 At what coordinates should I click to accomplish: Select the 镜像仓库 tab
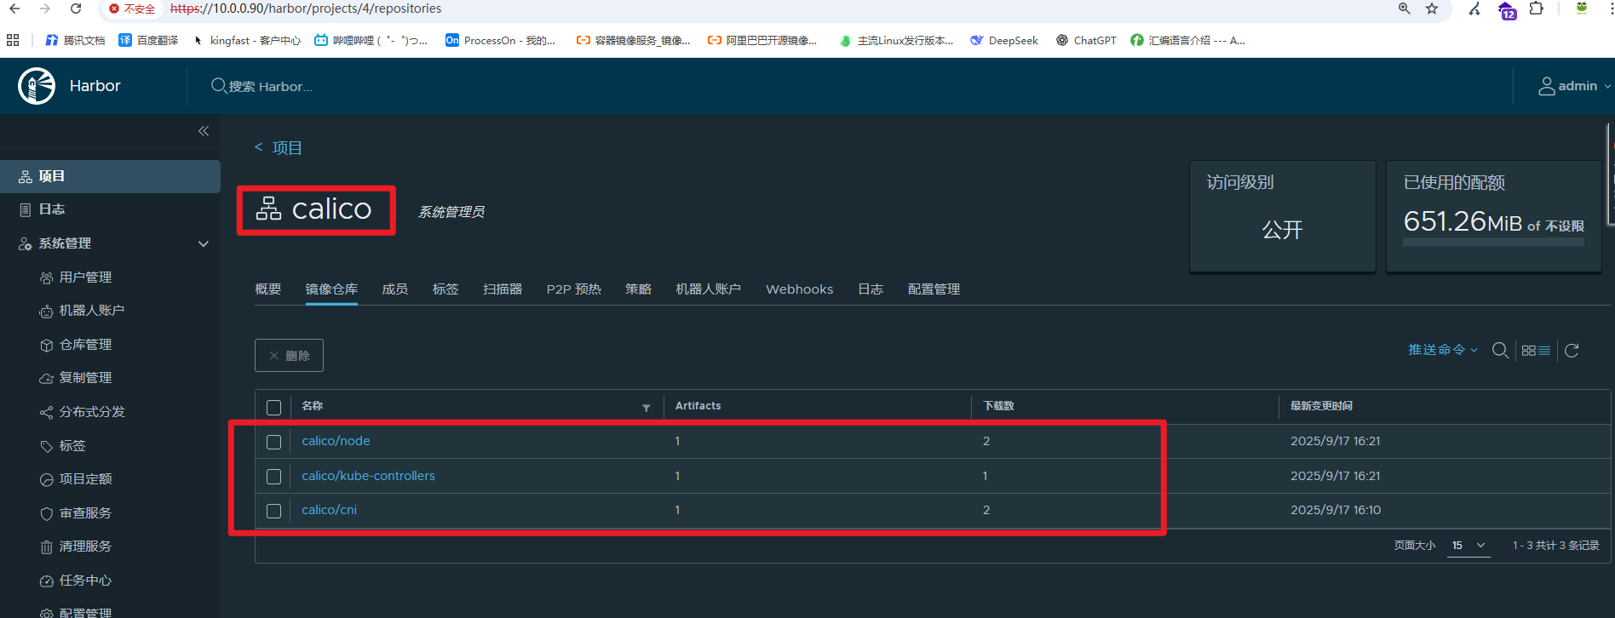[331, 289]
